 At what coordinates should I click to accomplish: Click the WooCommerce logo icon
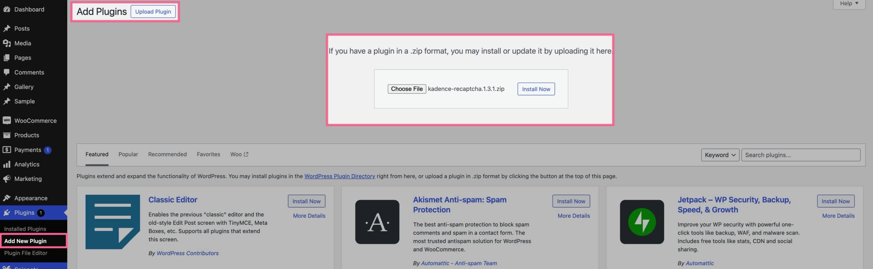[6, 121]
